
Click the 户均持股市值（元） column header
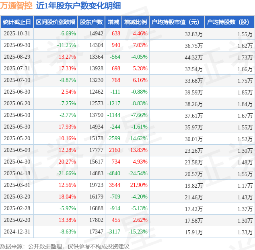(177, 22)
